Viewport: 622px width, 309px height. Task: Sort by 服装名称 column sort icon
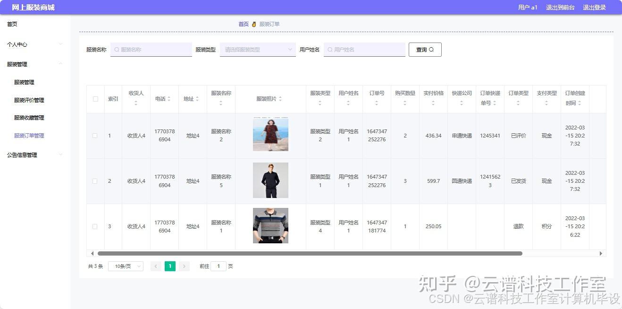[221, 103]
